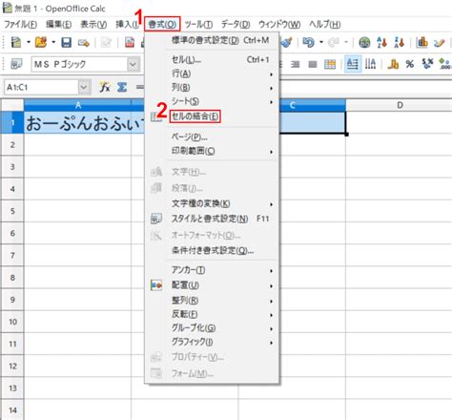Click the Hyperlink globe icon
The image size is (452, 420).
click(x=364, y=43)
